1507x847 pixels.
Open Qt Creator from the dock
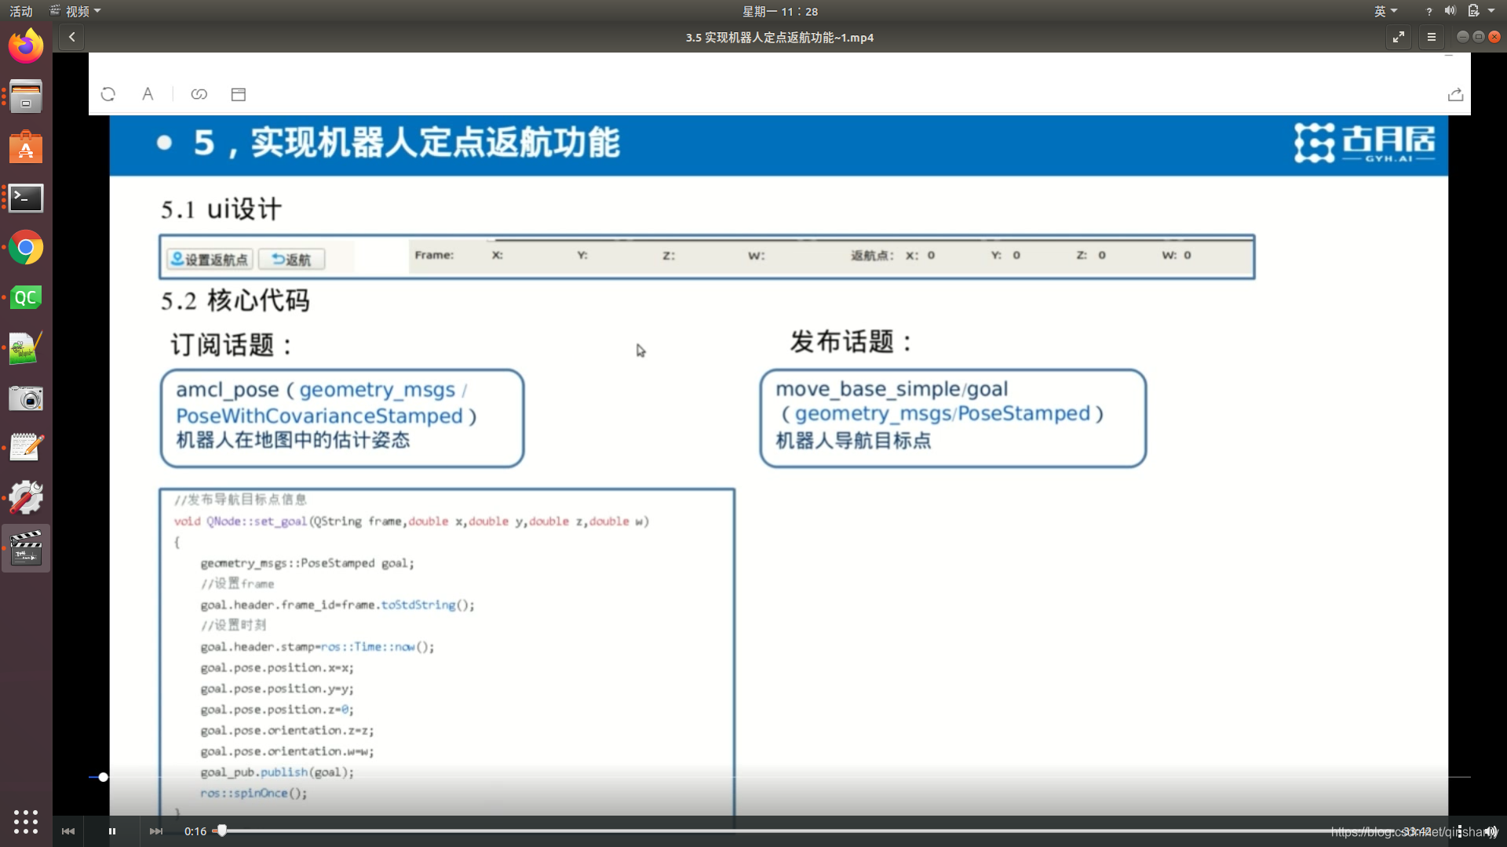tap(26, 298)
